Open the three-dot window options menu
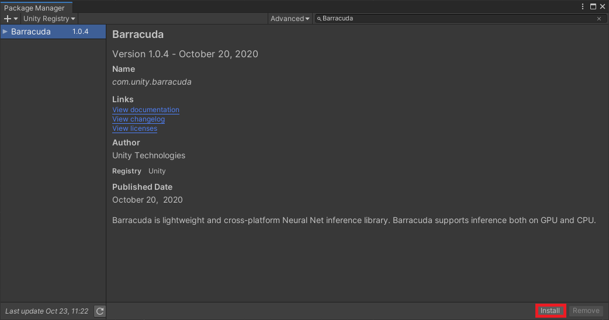This screenshot has width=609, height=320. [583, 6]
